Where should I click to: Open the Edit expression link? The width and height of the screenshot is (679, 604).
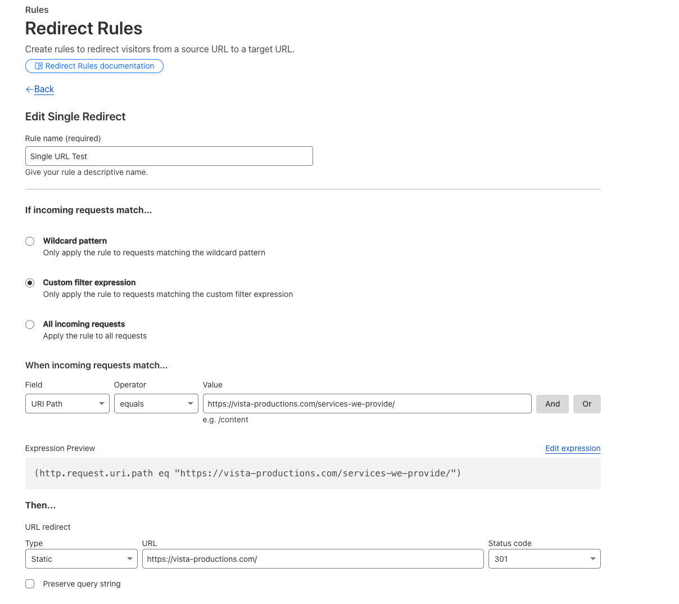click(x=573, y=448)
